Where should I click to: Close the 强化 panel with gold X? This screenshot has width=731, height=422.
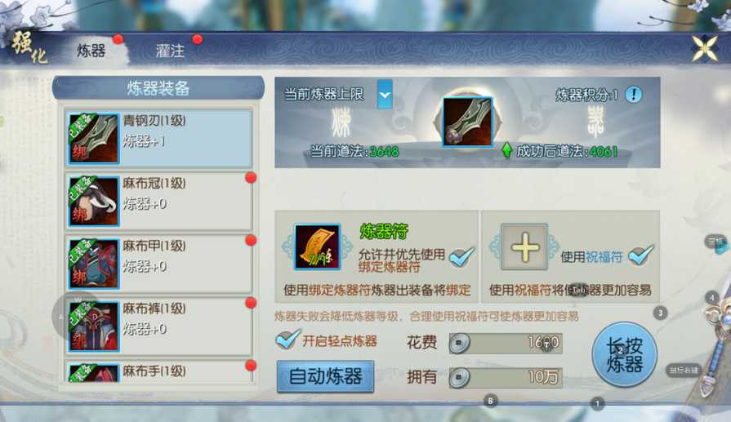coord(704,48)
